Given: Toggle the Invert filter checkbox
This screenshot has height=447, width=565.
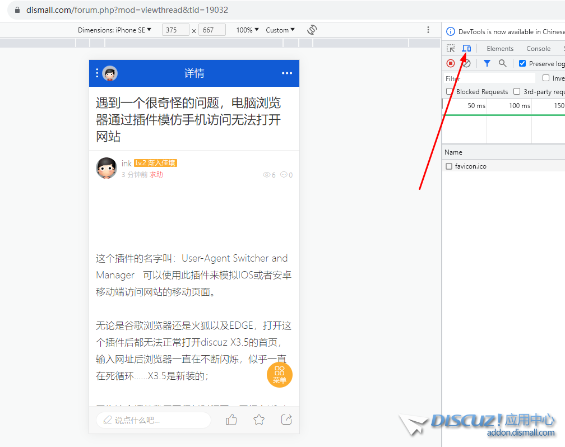Looking at the screenshot, I should coord(546,78).
